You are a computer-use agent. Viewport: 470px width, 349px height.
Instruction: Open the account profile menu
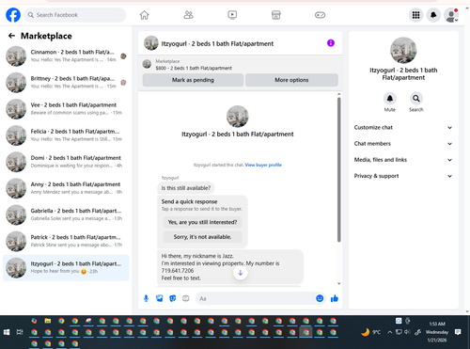point(451,15)
